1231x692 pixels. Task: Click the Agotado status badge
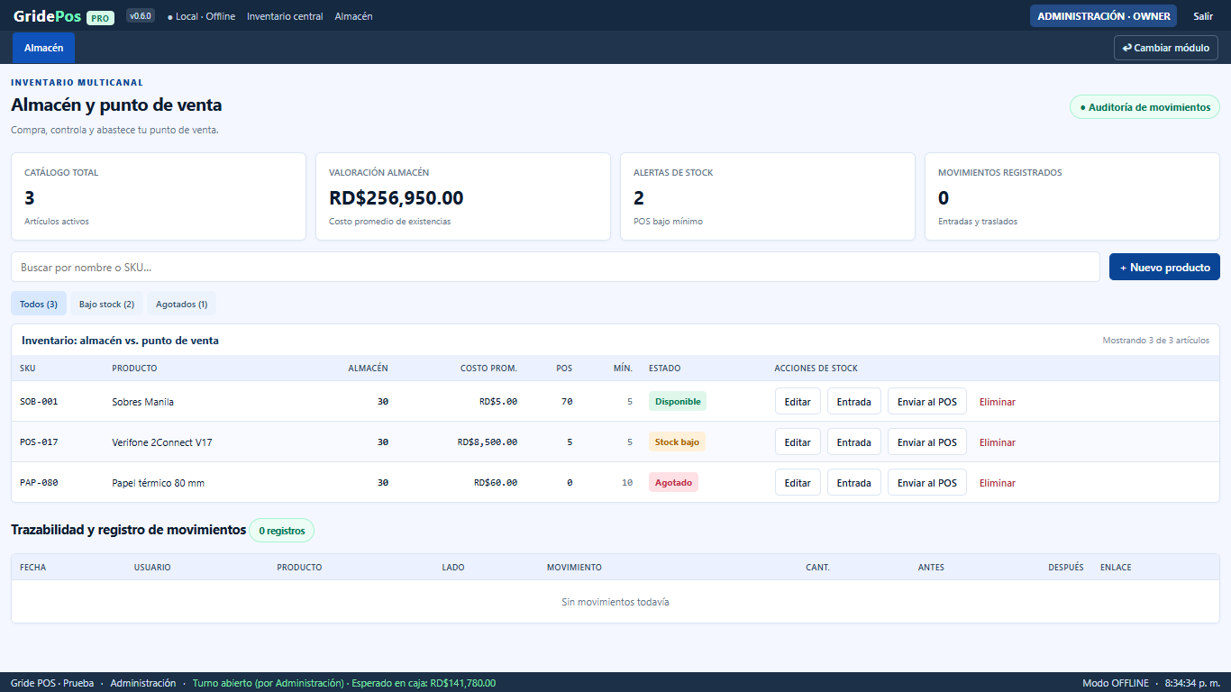(x=673, y=482)
